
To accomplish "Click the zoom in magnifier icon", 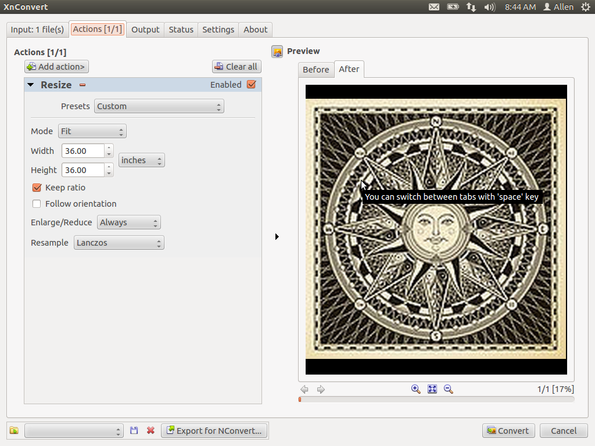I will (415, 389).
